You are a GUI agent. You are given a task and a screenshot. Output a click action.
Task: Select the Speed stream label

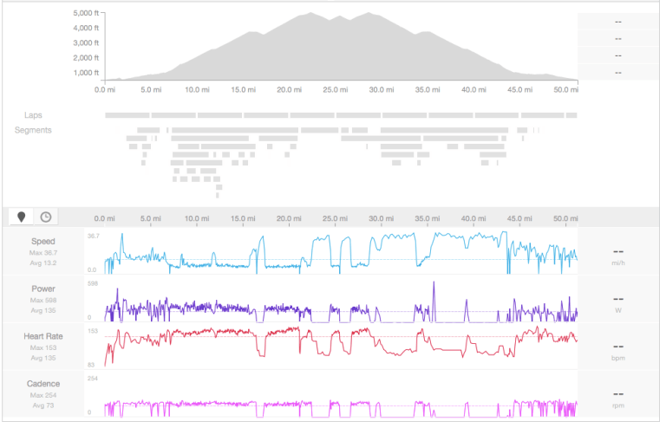click(42, 241)
